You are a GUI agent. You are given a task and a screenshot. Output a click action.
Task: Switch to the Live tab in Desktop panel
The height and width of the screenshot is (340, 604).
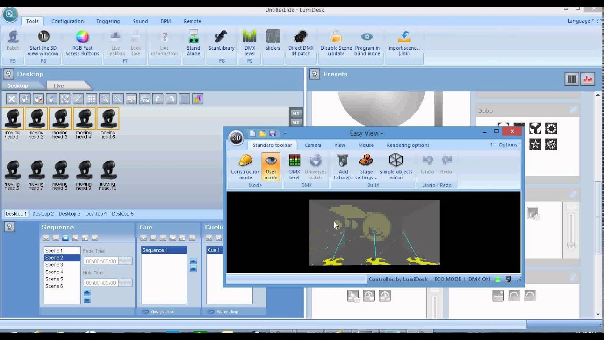[59, 86]
